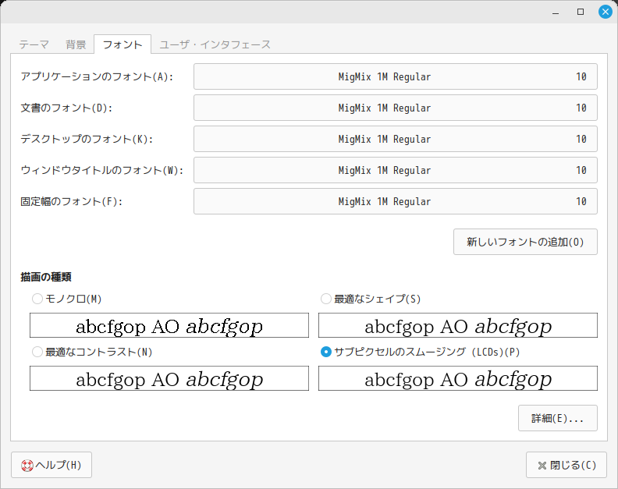
Task: Switch to the 背景 tab
Action: point(76,44)
